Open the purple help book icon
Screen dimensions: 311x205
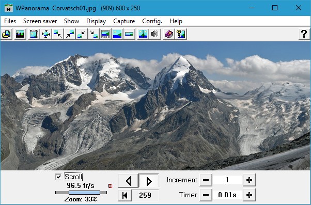point(169,34)
